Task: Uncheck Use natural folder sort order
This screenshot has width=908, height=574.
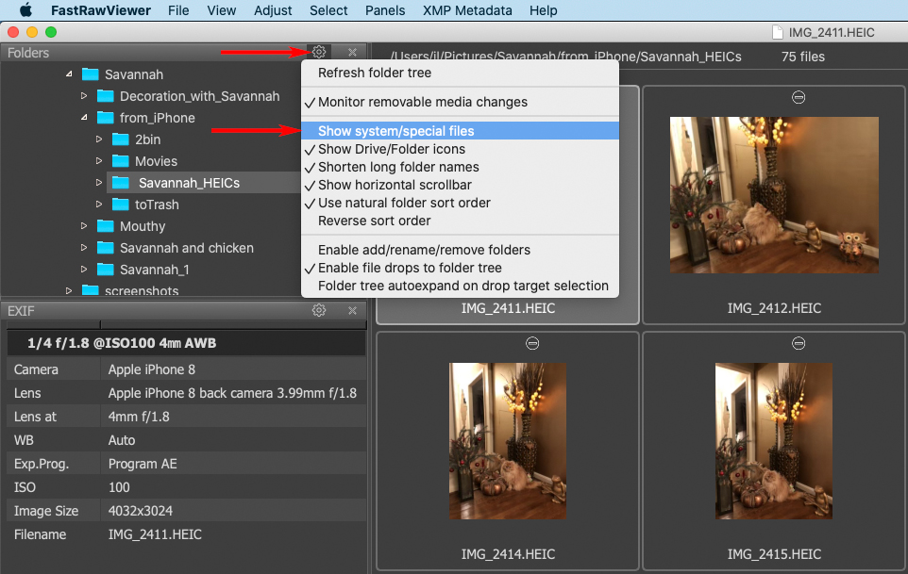Action: (x=404, y=203)
